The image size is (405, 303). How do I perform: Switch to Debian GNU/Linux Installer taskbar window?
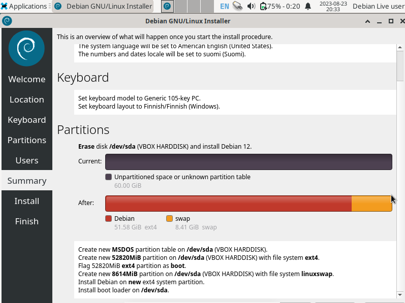pyautogui.click(x=103, y=7)
